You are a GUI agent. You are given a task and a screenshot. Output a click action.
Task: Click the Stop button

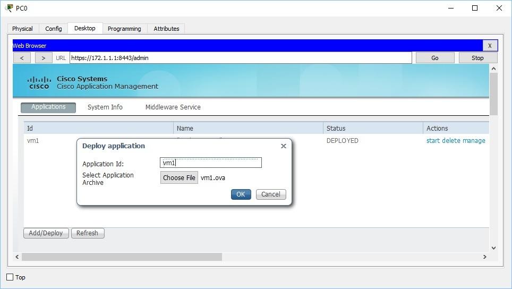click(477, 58)
